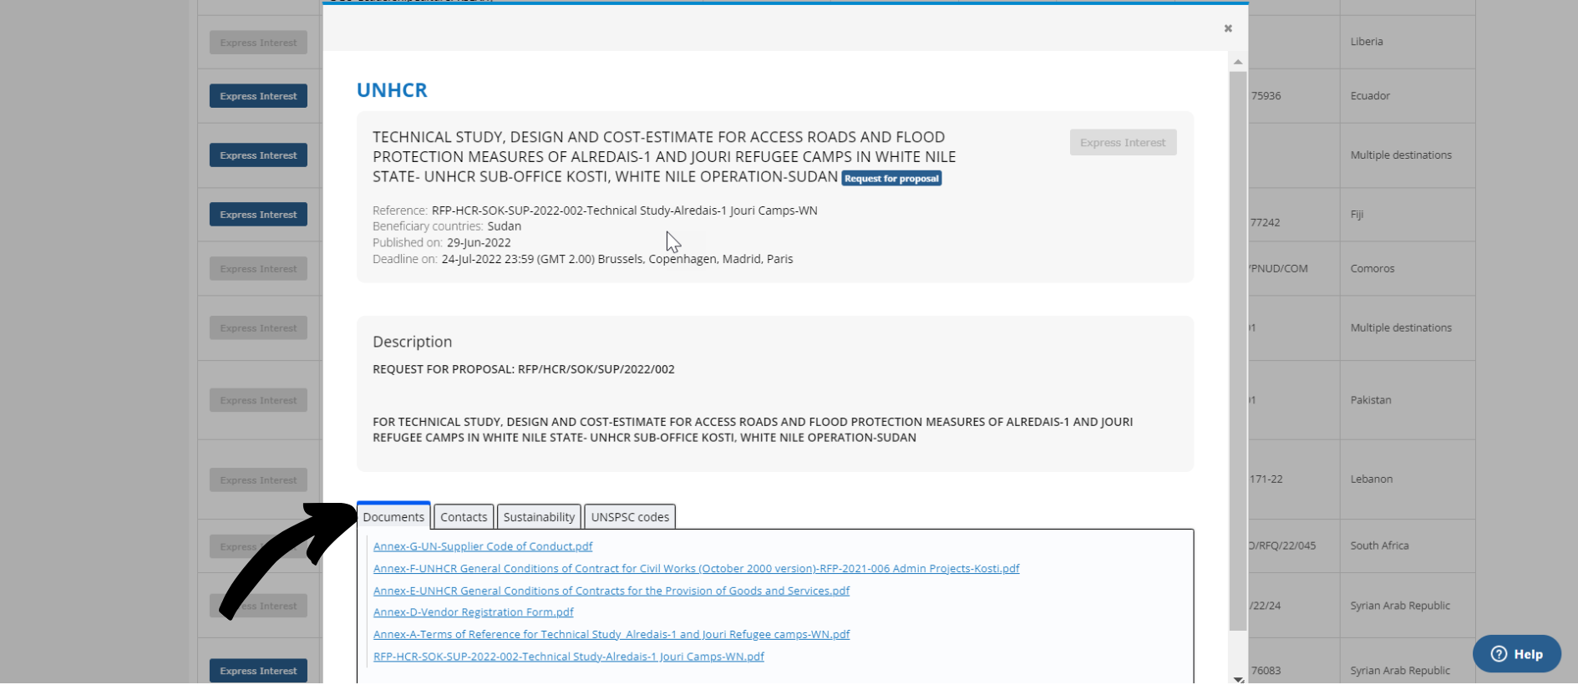The image size is (1578, 695).
Task: Click reference '171-22' in the Lebanon row
Action: click(x=1266, y=479)
